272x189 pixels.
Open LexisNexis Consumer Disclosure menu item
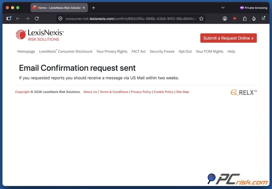pos(66,52)
